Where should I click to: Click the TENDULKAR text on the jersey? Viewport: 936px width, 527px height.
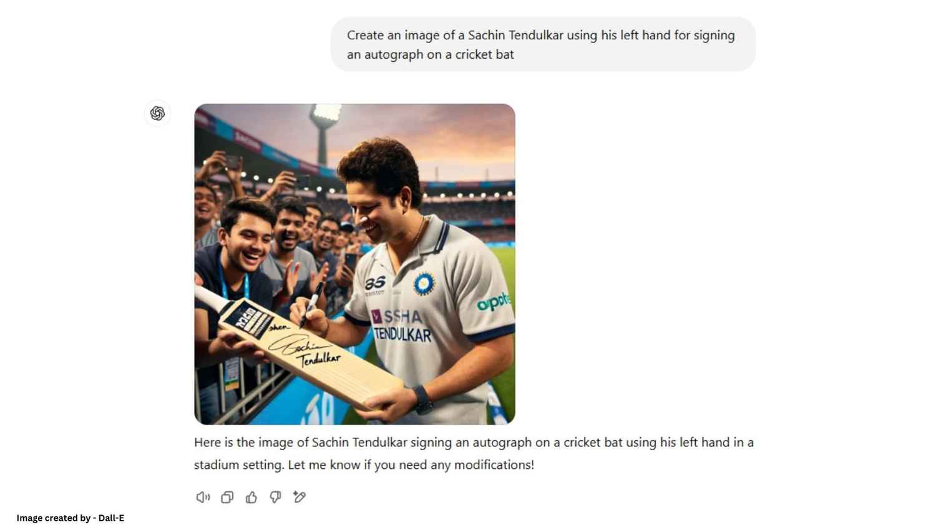pos(402,335)
